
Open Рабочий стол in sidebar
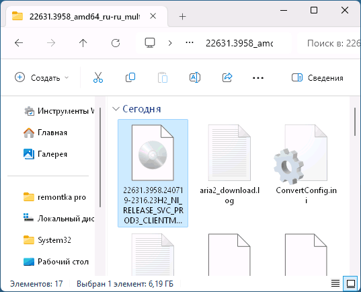coord(56,262)
